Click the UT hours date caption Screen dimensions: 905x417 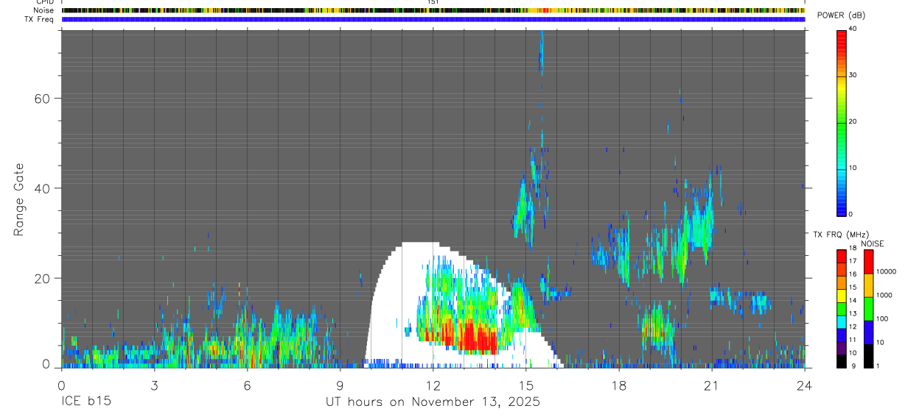pyautogui.click(x=433, y=402)
